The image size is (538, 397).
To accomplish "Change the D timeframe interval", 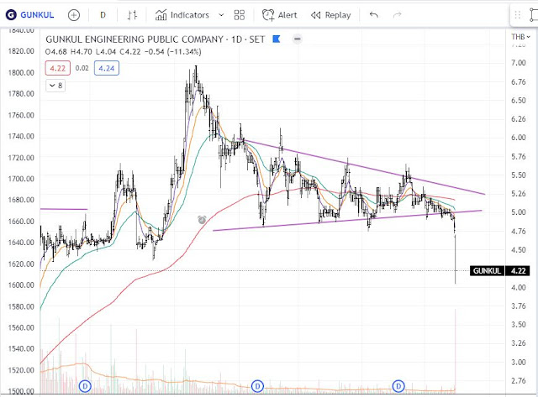I will tap(103, 15).
